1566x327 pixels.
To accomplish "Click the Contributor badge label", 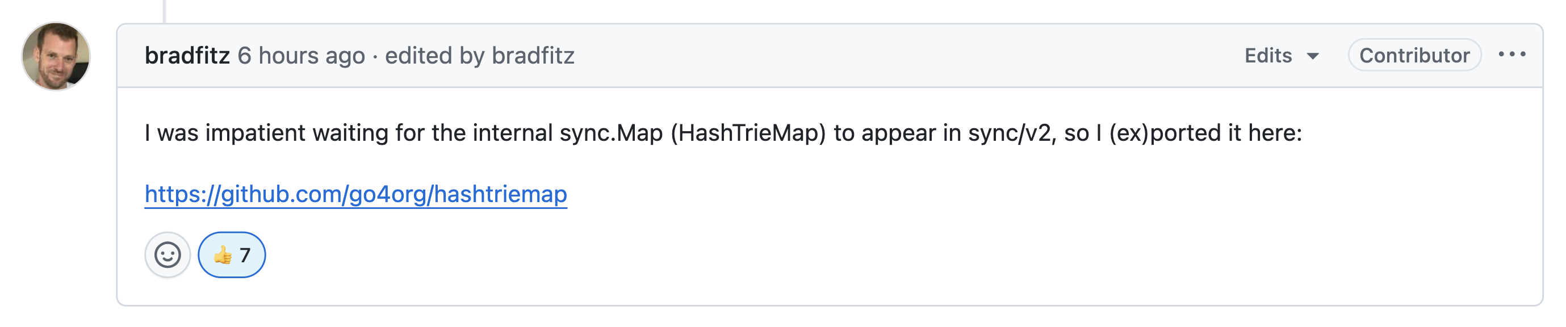I will click(x=1414, y=55).
